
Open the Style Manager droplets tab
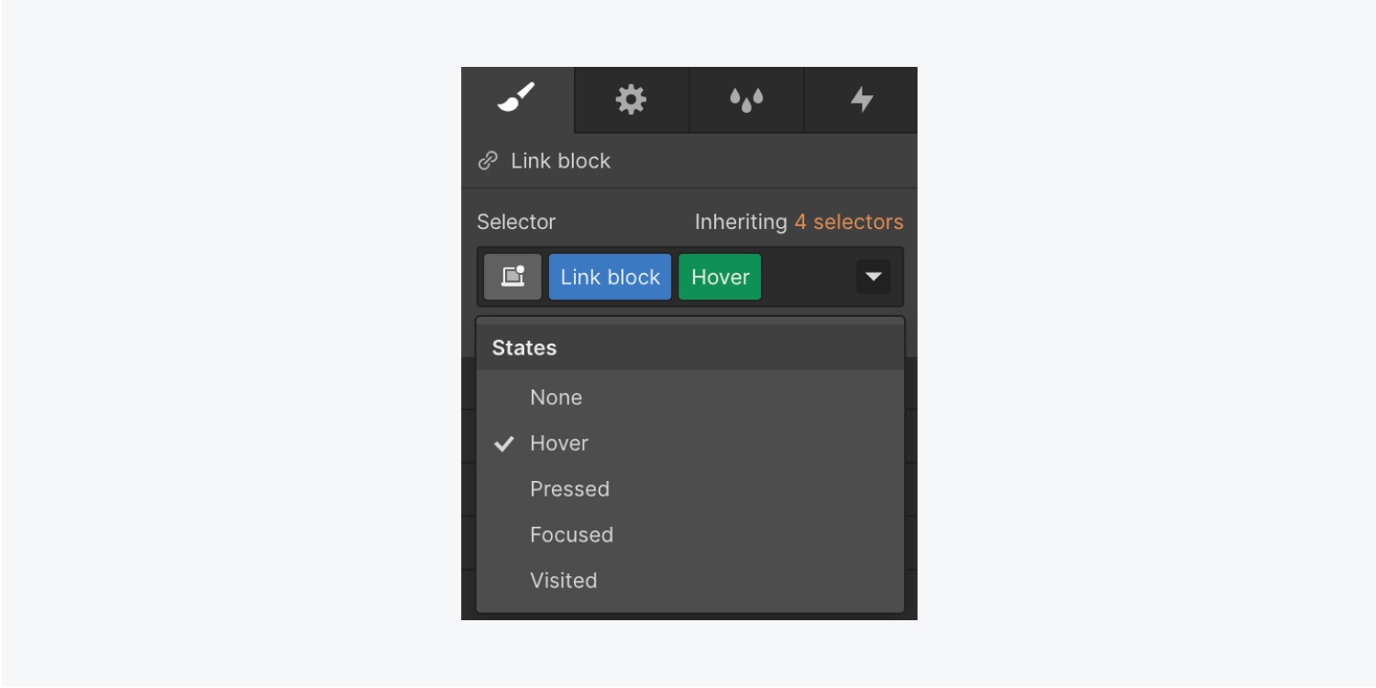pyautogui.click(x=746, y=99)
